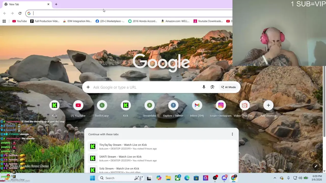326x183 pixels.
Task: Open the 6:09 PM clock and calendar
Action: click(x=317, y=178)
